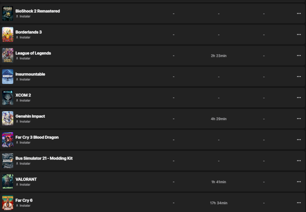Open the Bus Simulator 21 Modding Kit menu
This screenshot has width=306, height=212.
pyautogui.click(x=299, y=161)
